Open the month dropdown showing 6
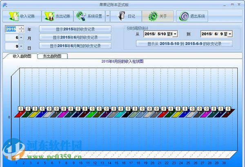Screen dimensions: 245x167 [x=21, y=38]
